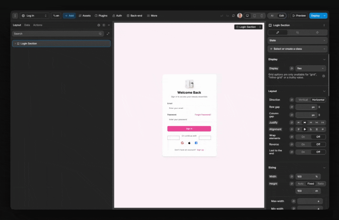This screenshot has width=339, height=220.
Task: Set layout Direction to Vertical
Action: [x=303, y=100]
